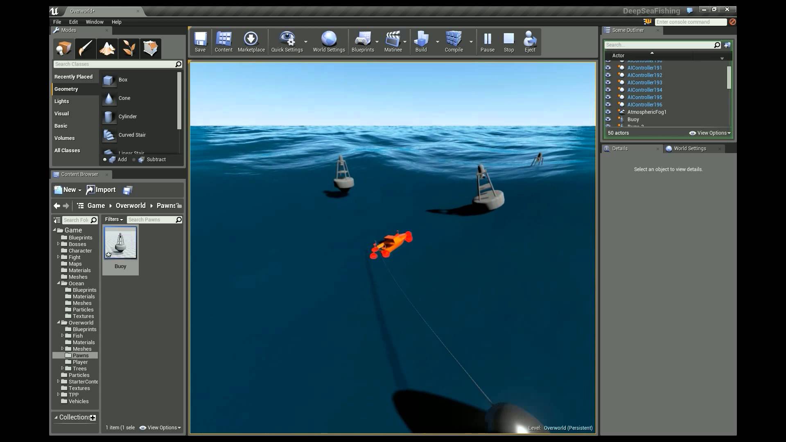Screen dimensions: 786x442
Task: Click the path picker icon before Game
Action: pos(80,206)
